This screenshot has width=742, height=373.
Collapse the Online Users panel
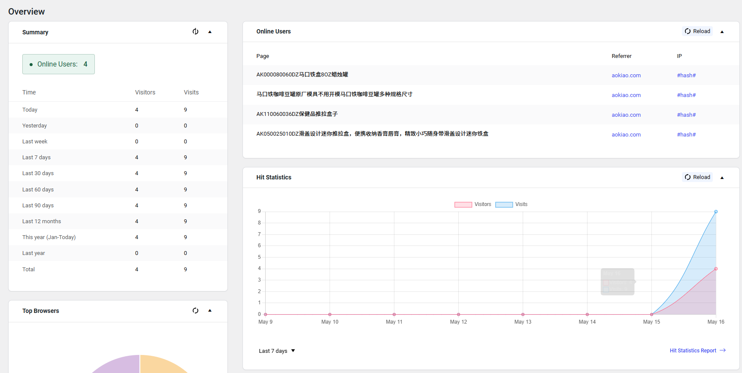coord(722,32)
